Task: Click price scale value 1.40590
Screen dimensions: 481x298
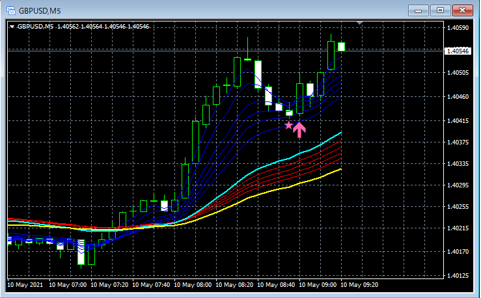Action: 458,28
